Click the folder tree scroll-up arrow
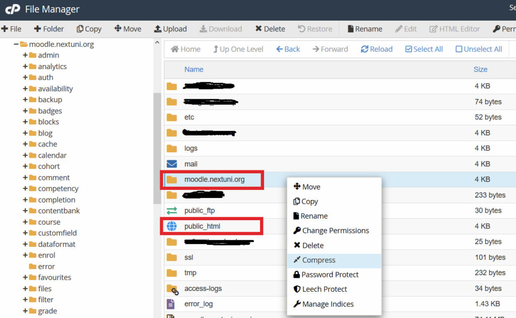Screen dimensions: 516x318 157,42
